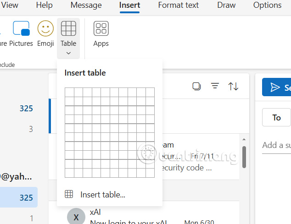Pick the top-left cell in table grid

[x=69, y=92]
